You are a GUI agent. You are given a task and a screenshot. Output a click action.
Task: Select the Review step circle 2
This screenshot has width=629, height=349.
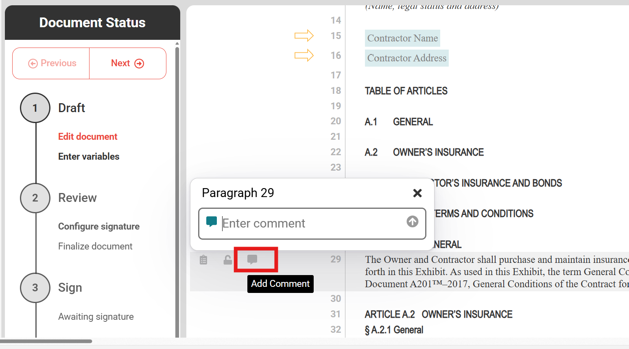(35, 198)
